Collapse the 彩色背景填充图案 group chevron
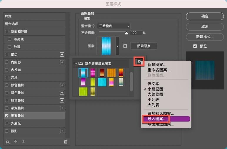This screenshot has width=227, height=149. pos(76,64)
